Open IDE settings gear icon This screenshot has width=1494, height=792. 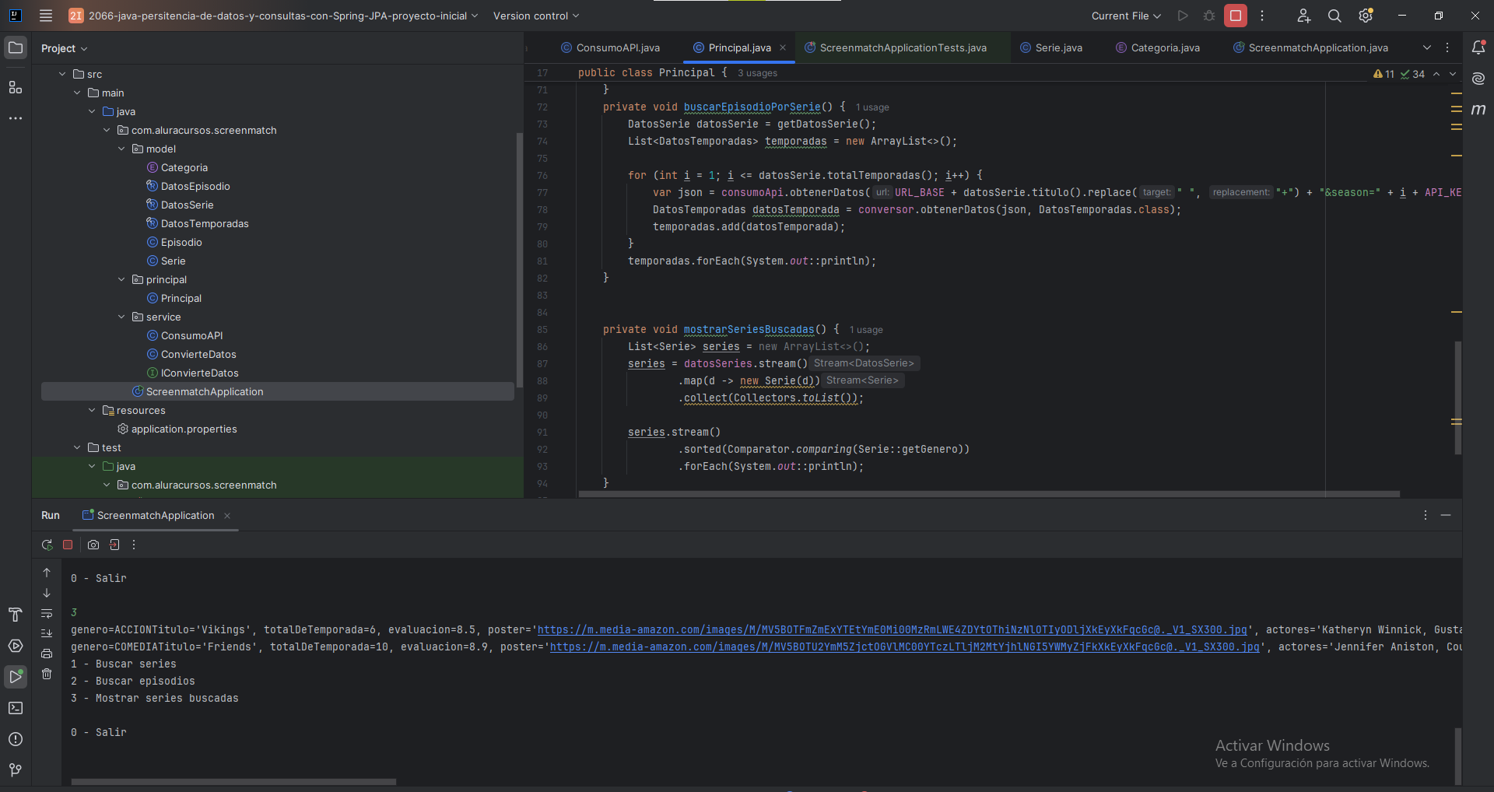coord(1366,16)
